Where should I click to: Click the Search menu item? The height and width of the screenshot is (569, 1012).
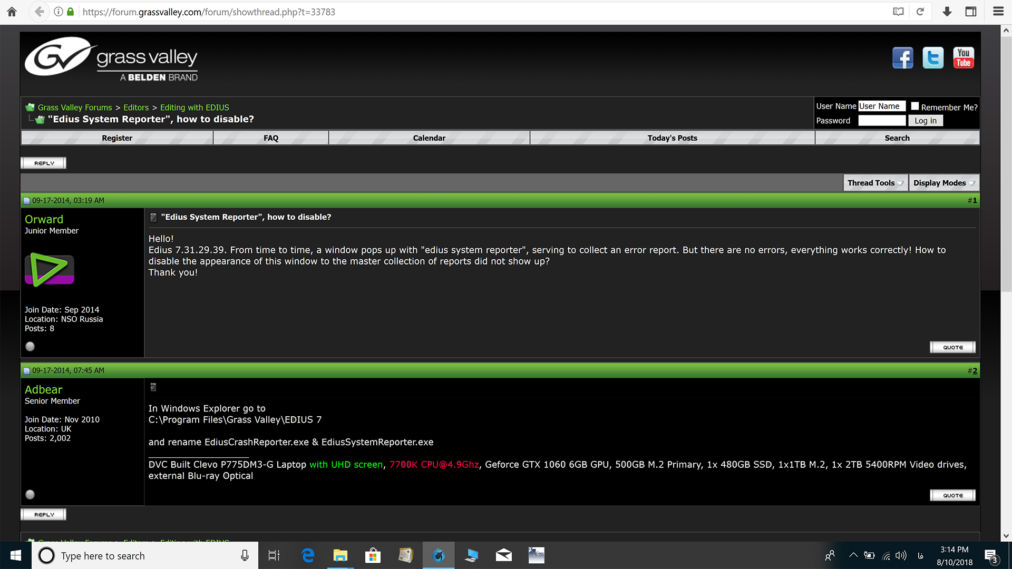[x=897, y=138]
